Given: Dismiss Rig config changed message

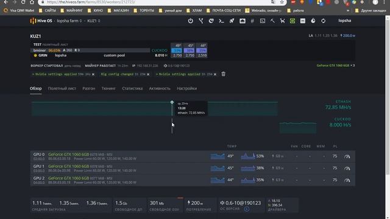Looking at the screenshot, I should (148, 74).
